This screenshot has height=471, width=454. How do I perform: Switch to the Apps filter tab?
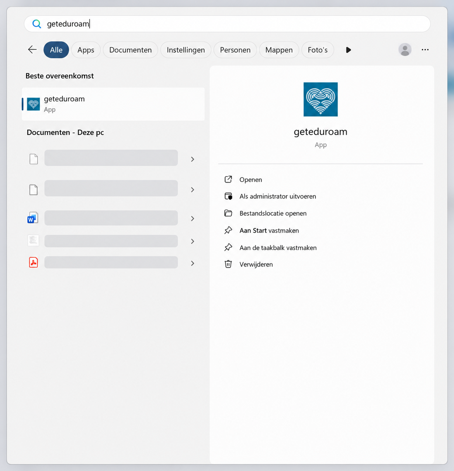pyautogui.click(x=86, y=50)
